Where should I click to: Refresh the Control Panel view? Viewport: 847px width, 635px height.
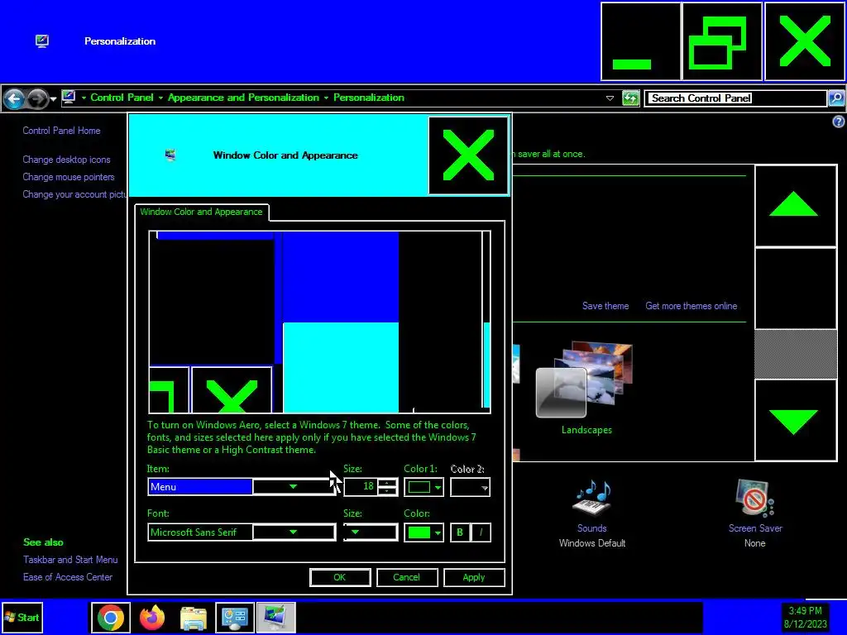coord(630,98)
